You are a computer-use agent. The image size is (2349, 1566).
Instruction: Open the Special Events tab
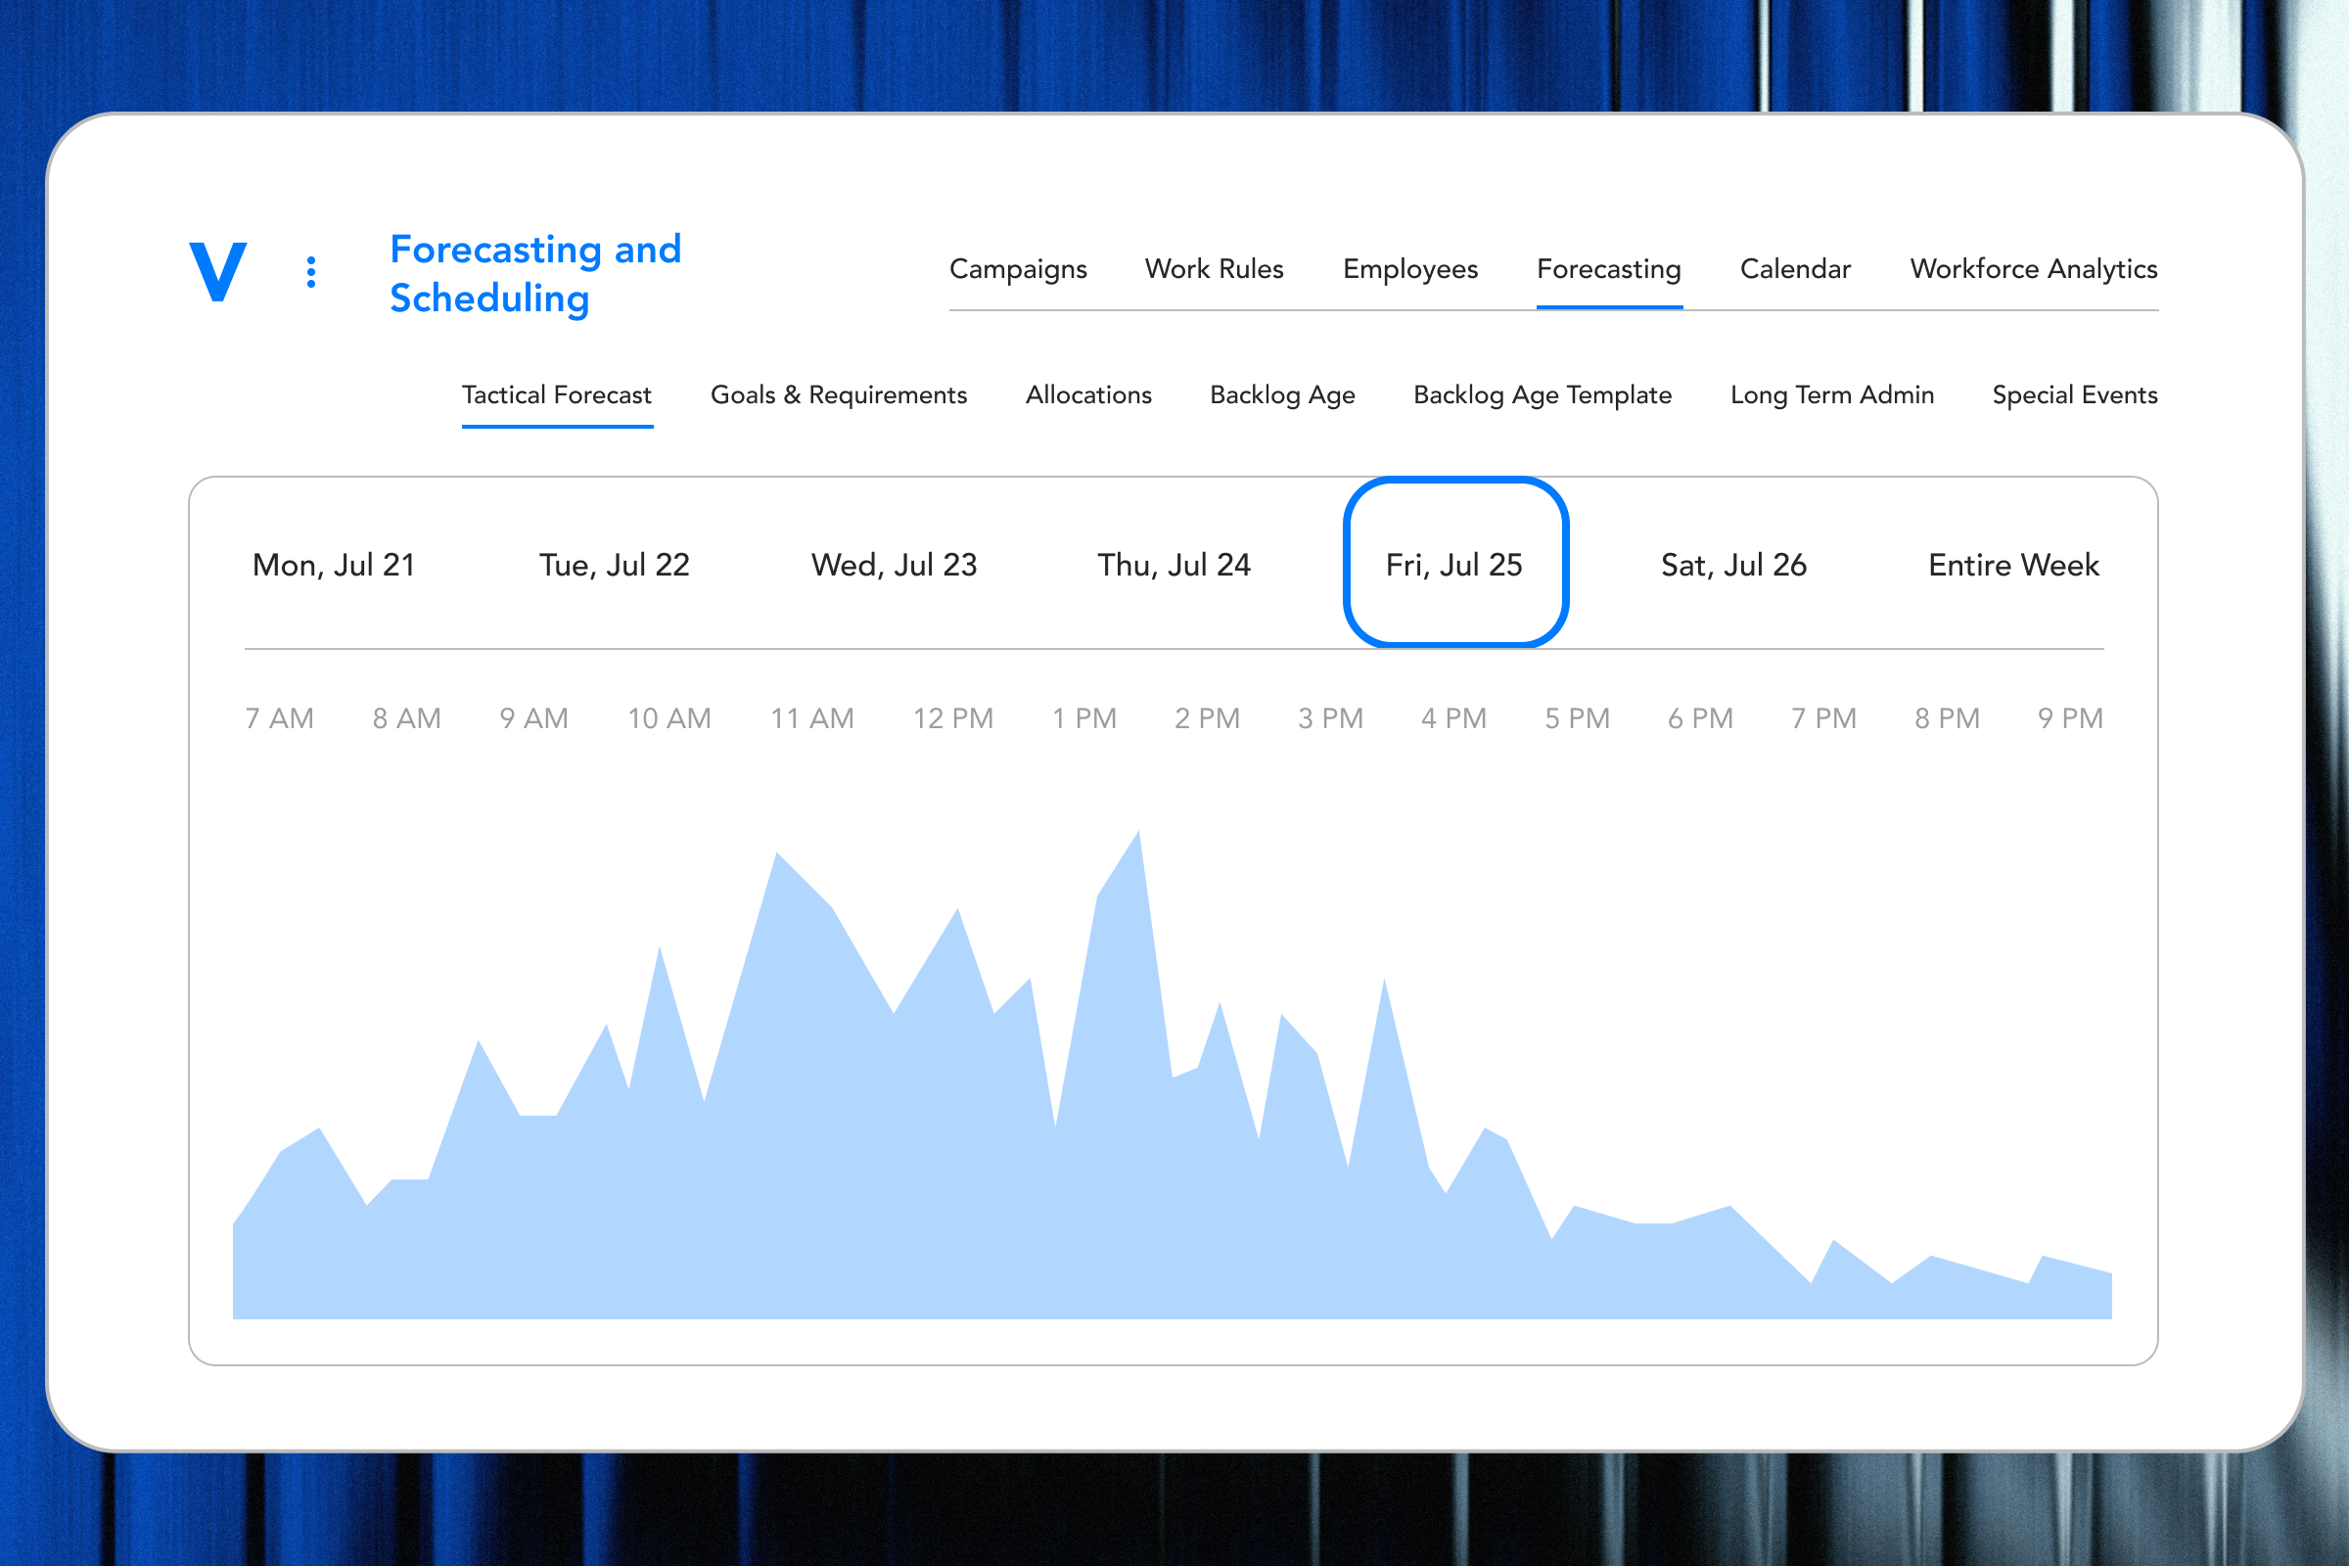(x=2074, y=394)
